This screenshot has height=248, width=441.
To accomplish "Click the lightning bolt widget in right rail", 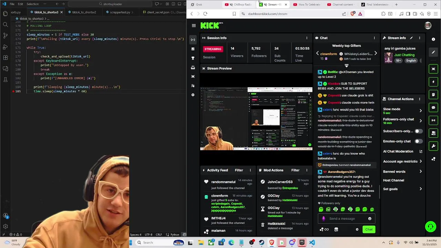I will tap(433, 82).
